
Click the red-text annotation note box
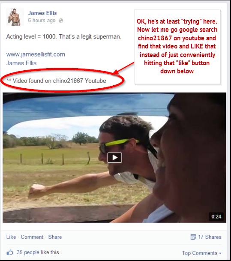(177, 47)
